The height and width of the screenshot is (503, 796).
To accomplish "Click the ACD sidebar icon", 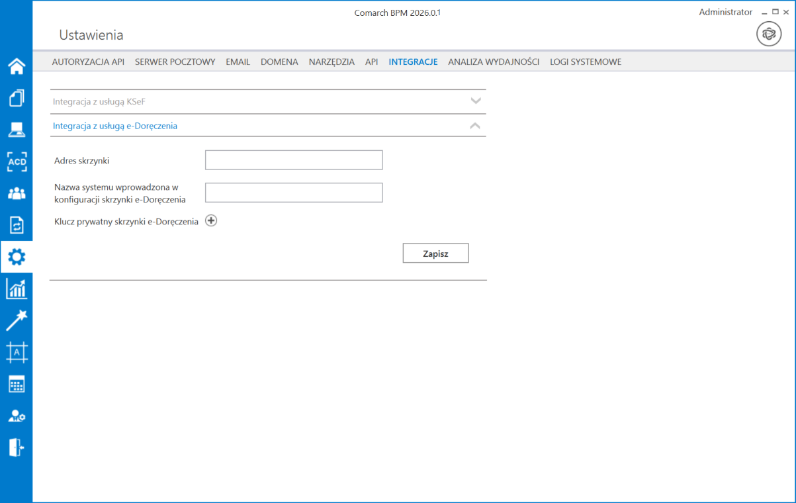I will pos(17,161).
